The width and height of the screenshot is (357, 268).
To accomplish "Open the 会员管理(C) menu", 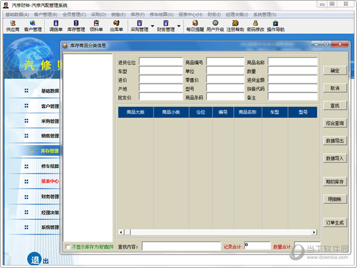I will 74,14.
